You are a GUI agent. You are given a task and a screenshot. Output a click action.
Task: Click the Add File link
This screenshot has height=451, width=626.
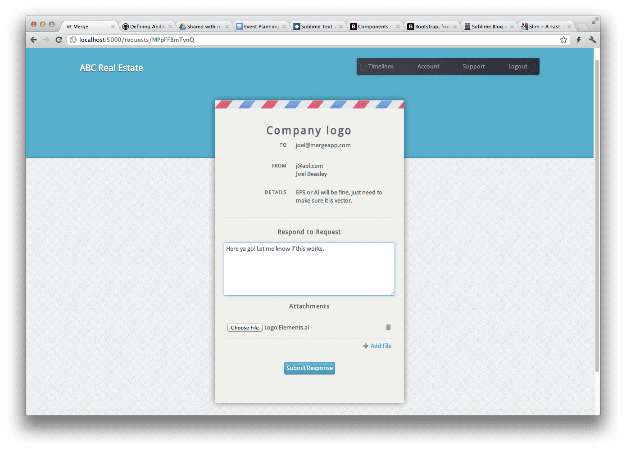(x=377, y=346)
